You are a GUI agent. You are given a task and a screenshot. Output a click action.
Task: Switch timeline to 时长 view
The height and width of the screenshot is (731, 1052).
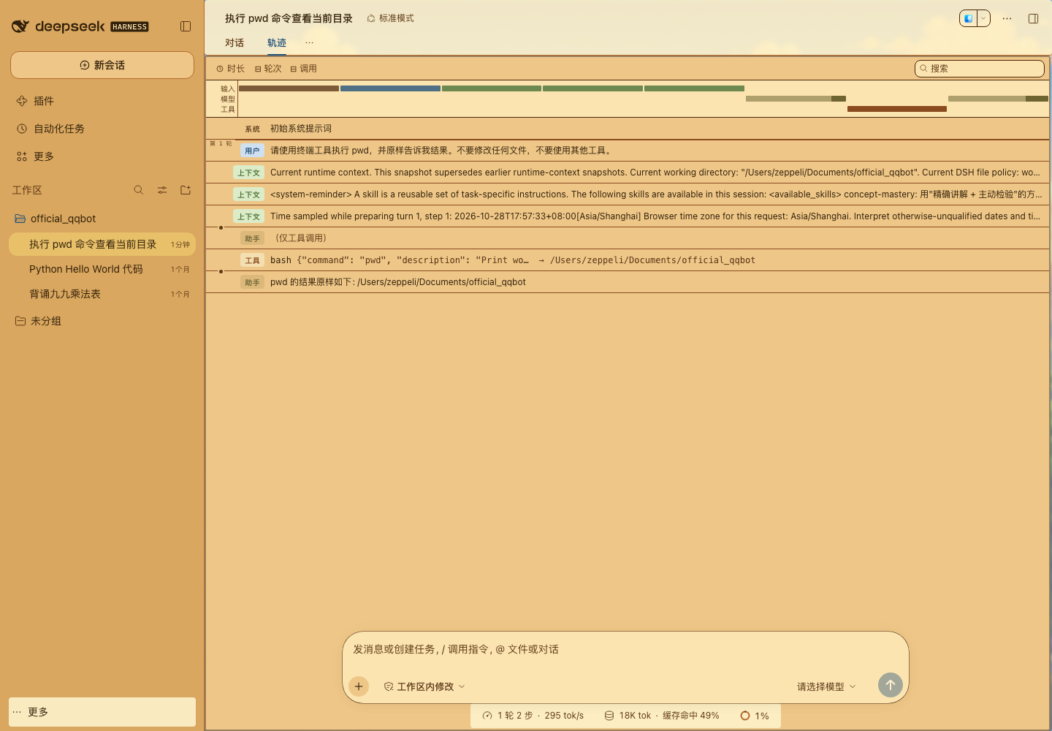(231, 69)
